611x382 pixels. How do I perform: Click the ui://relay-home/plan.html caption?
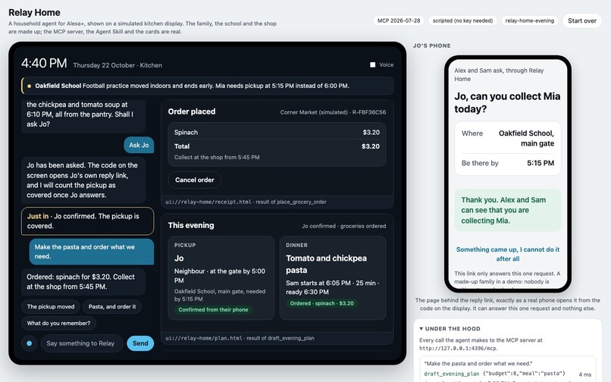tap(240, 338)
